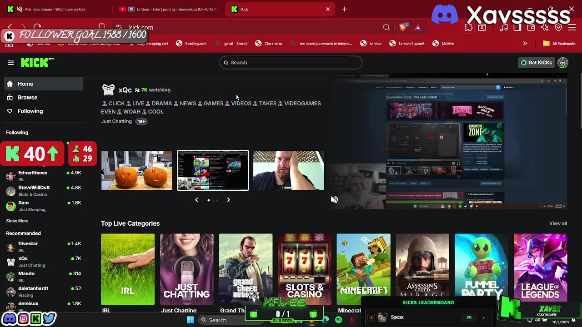Open the Slots & Casino category
582x327 pixels.
[x=305, y=269]
